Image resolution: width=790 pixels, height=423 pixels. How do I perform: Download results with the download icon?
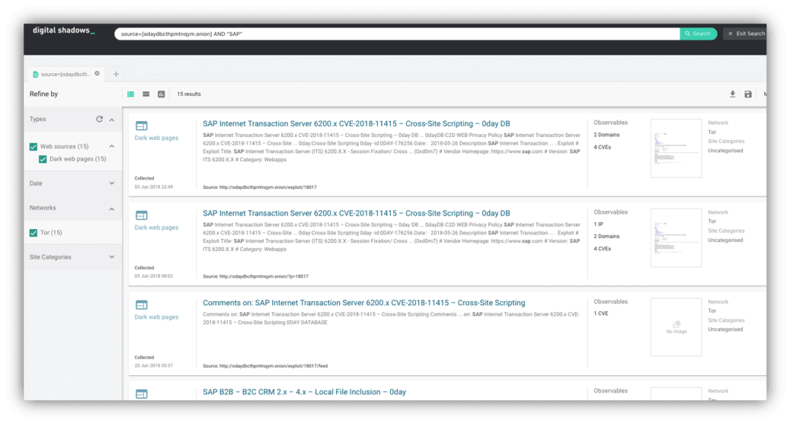[733, 94]
